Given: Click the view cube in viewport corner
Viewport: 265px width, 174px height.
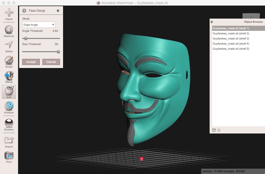Looking at the screenshot, I should click(x=251, y=16).
